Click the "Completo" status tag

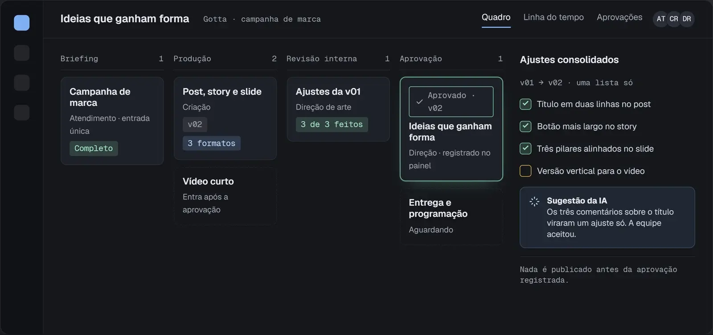[94, 149]
